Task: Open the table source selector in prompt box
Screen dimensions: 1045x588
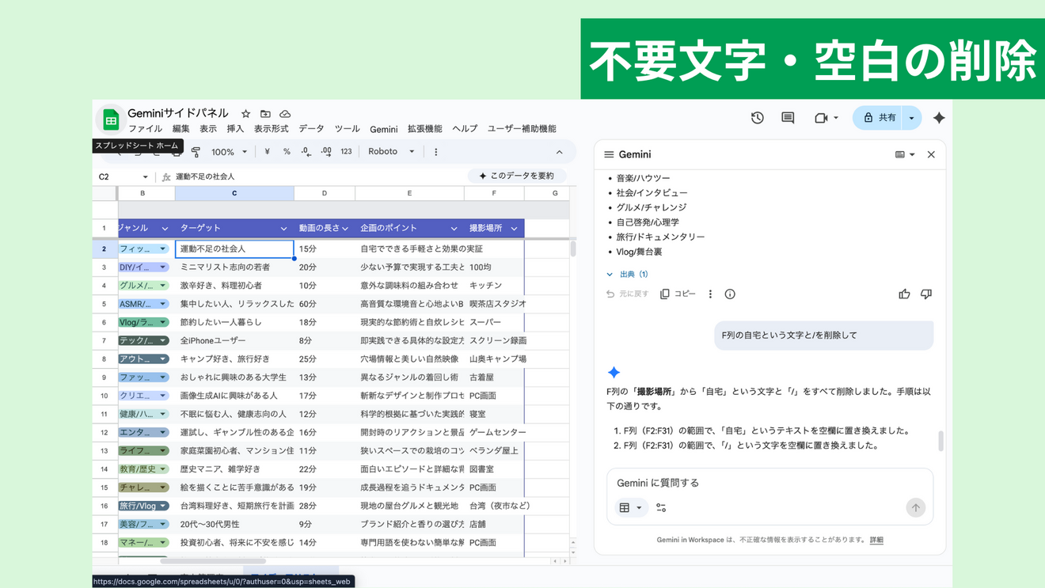Action: point(630,508)
